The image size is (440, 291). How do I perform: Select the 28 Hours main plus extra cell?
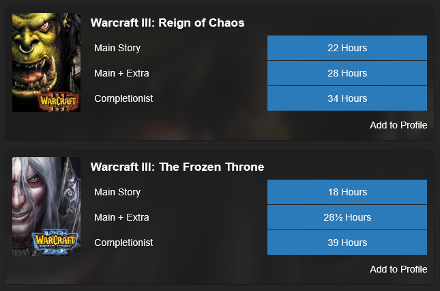tap(347, 73)
